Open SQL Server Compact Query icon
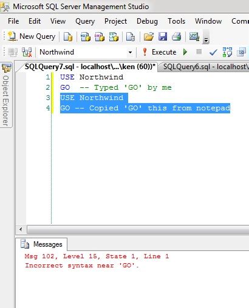Viewport: 249px width, 308px height. point(131,37)
